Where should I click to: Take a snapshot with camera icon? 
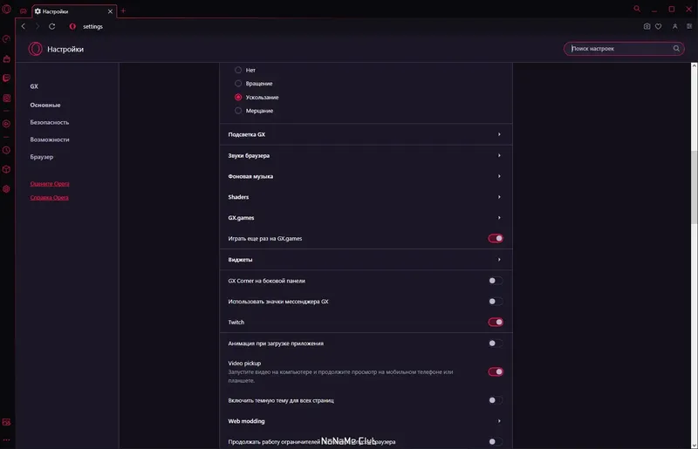point(647,26)
